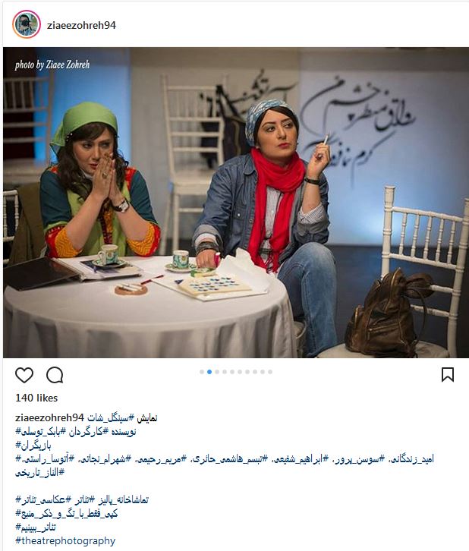This screenshot has width=469, height=551.
Task: Open the #سینگل_شات hashtag
Action: (111, 418)
